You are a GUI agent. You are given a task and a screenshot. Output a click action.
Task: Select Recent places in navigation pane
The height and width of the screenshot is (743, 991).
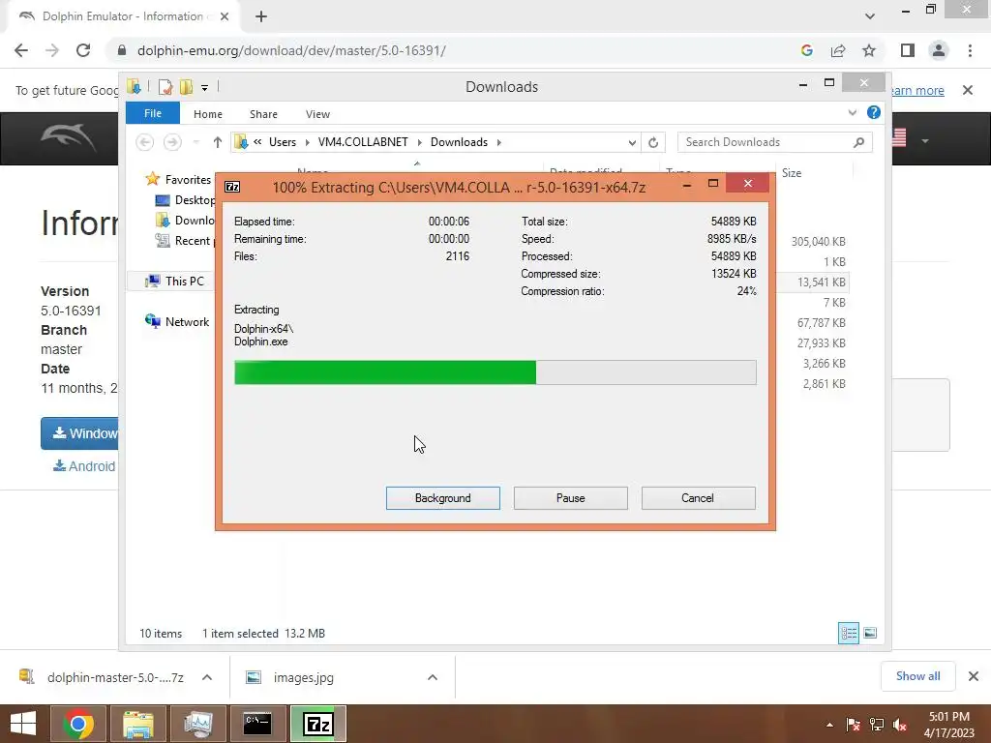186,240
